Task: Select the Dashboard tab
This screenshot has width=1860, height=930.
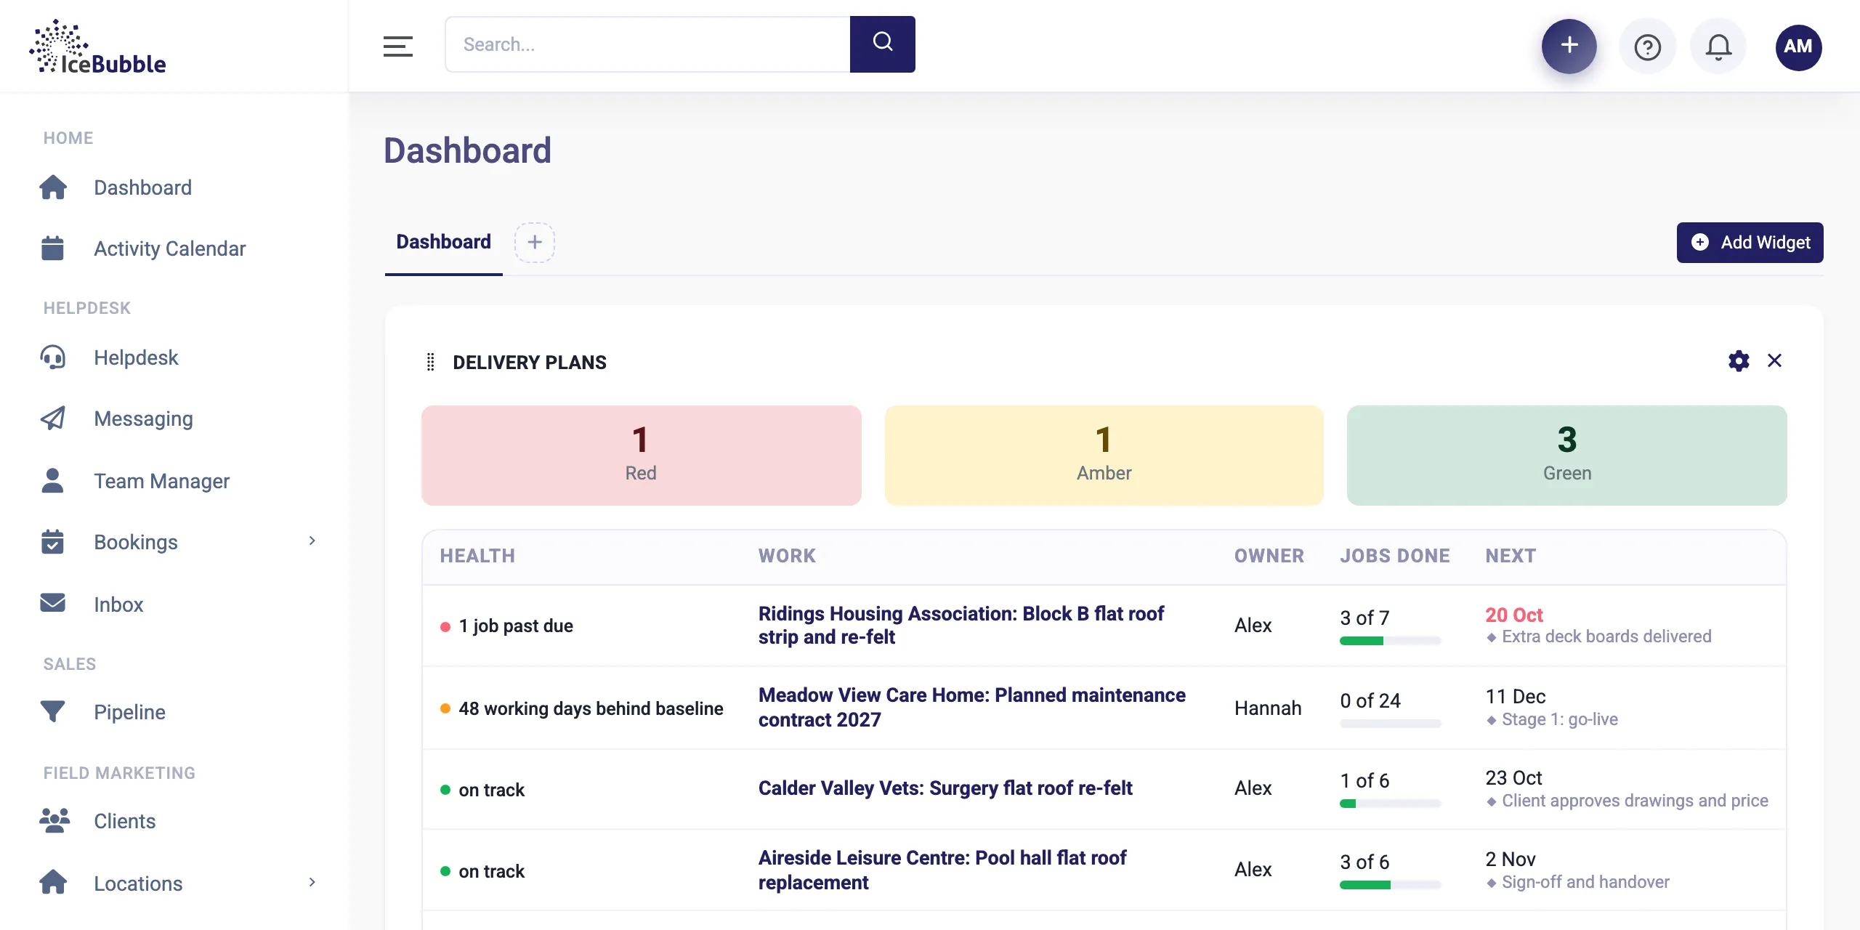Action: click(443, 242)
